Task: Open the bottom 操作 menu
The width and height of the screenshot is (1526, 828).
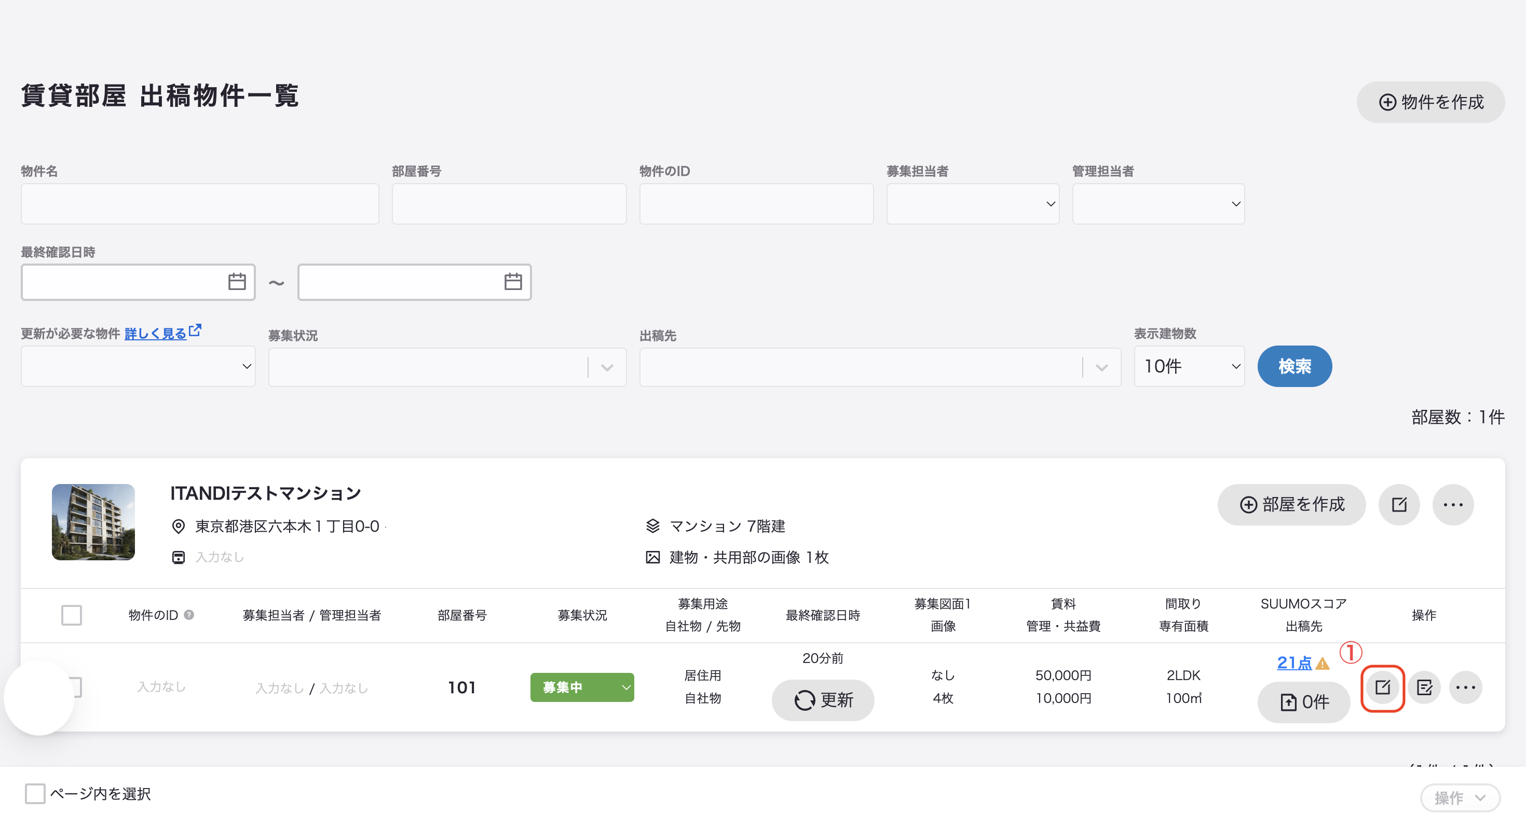Action: pos(1460,798)
